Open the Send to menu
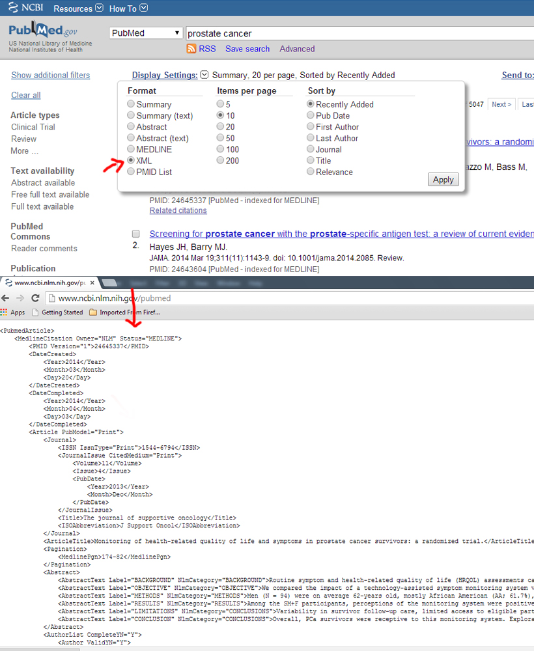The image size is (534, 651). click(517, 75)
